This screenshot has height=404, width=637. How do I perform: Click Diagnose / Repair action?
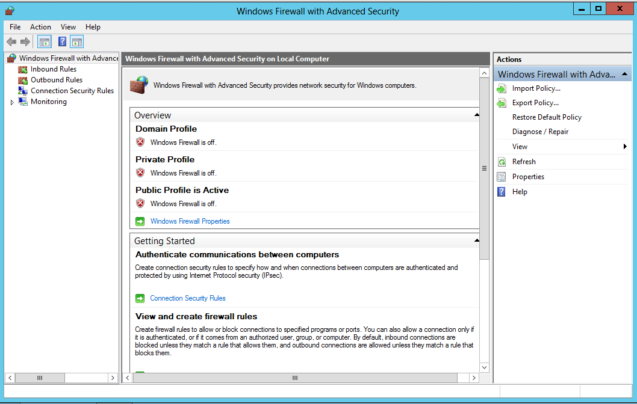540,132
